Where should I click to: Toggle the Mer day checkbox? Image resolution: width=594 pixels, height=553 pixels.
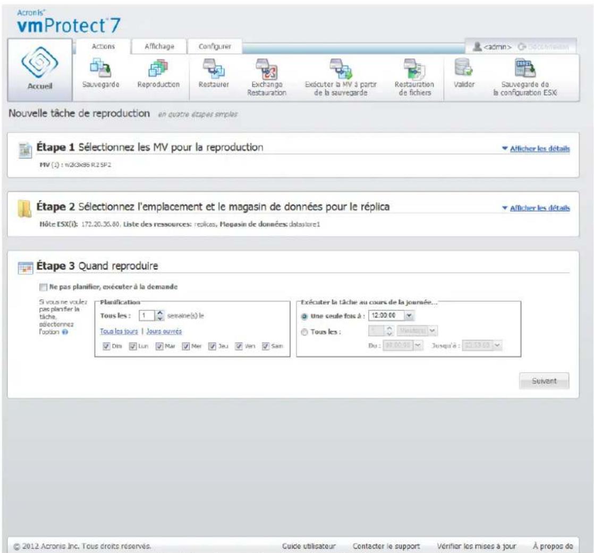(x=185, y=346)
